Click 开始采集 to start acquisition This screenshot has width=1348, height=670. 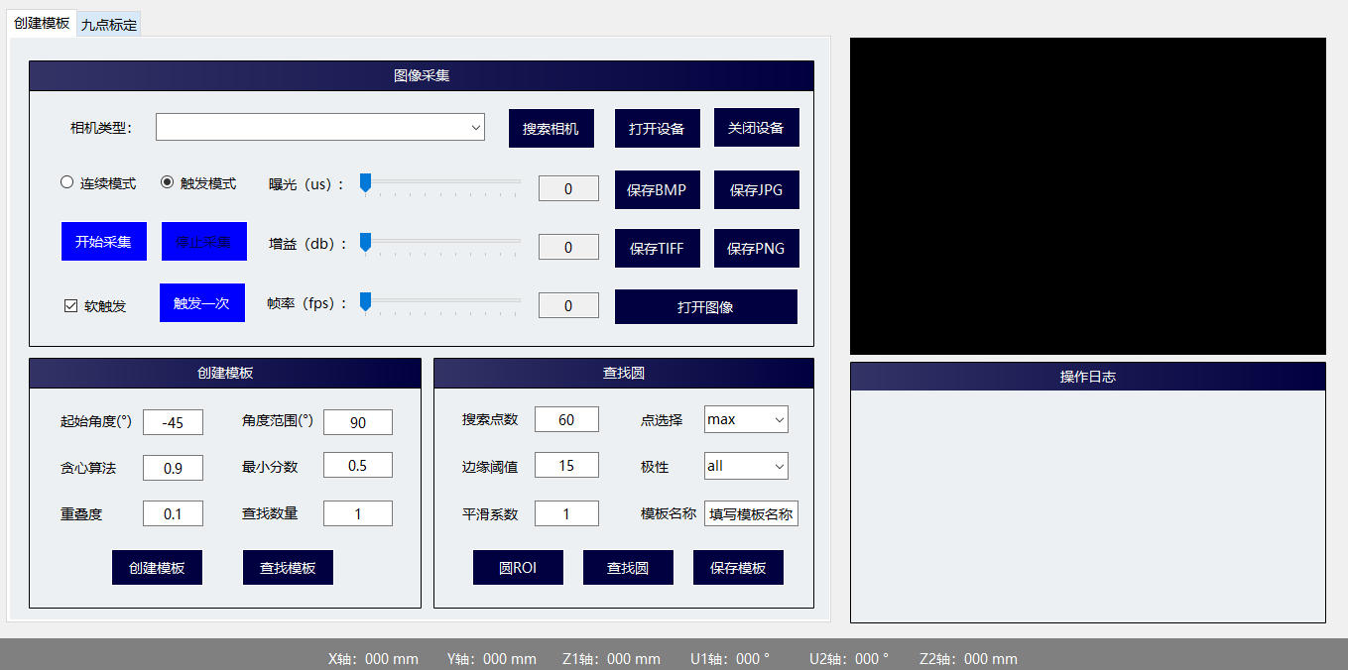pyautogui.click(x=103, y=241)
